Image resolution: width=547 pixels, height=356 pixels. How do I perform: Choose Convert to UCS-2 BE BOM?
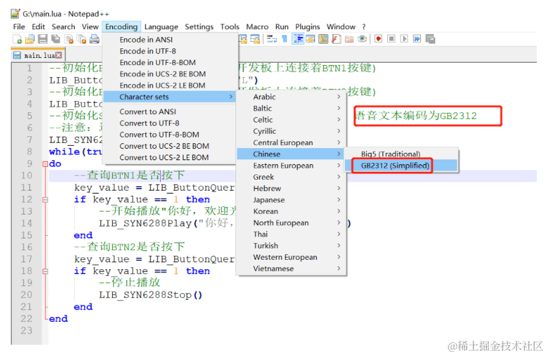(170, 146)
